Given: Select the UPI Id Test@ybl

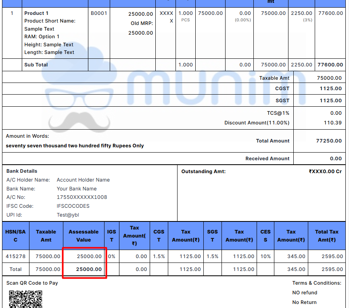Looking at the screenshot, I should (68, 215).
